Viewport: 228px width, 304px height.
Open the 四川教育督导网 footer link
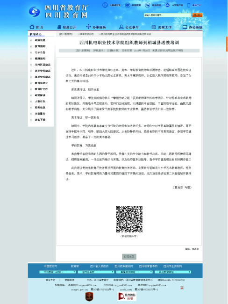(x=148, y=267)
